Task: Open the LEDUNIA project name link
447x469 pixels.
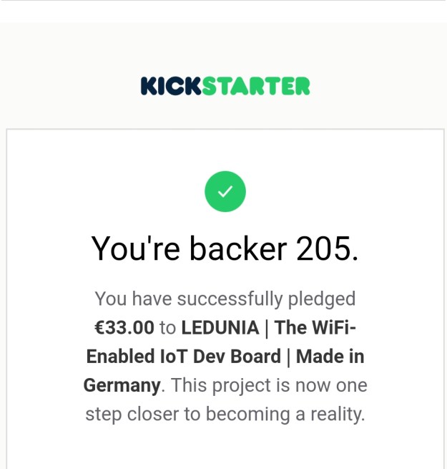Action: coord(220,328)
